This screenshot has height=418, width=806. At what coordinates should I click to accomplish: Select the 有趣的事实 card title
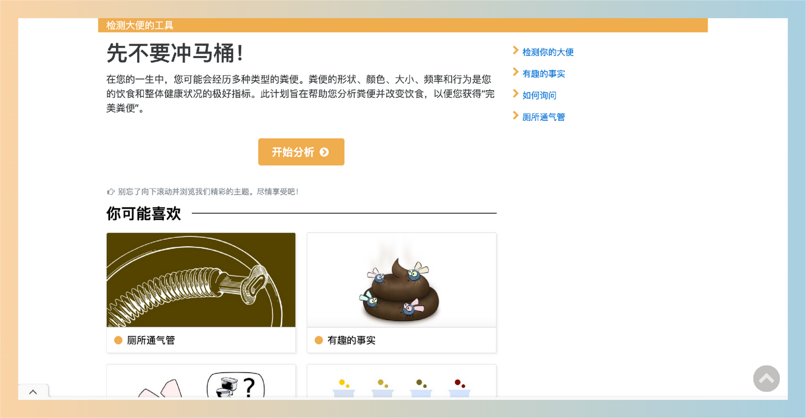coord(352,340)
